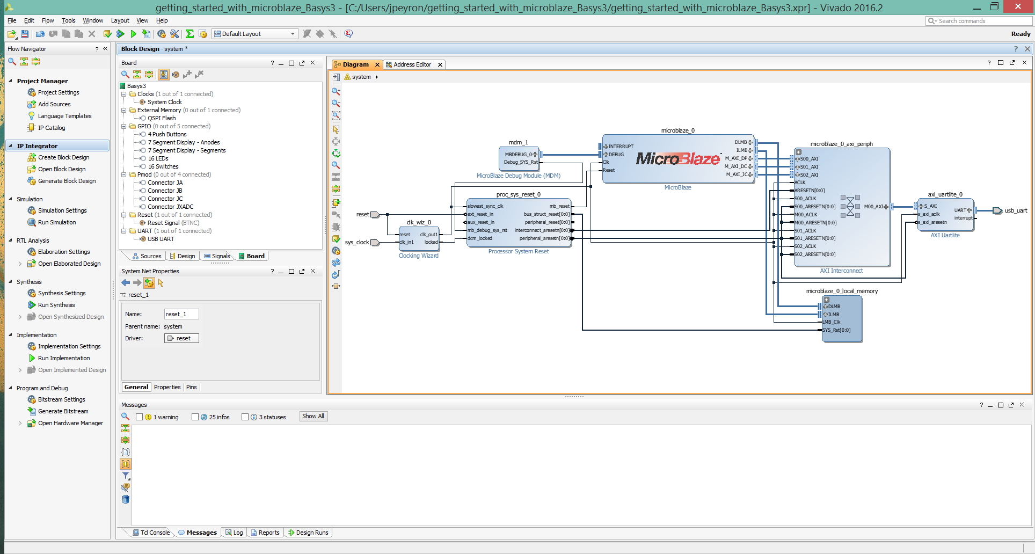Click the Zoom Fit icon in diagram toolbar

tap(336, 115)
